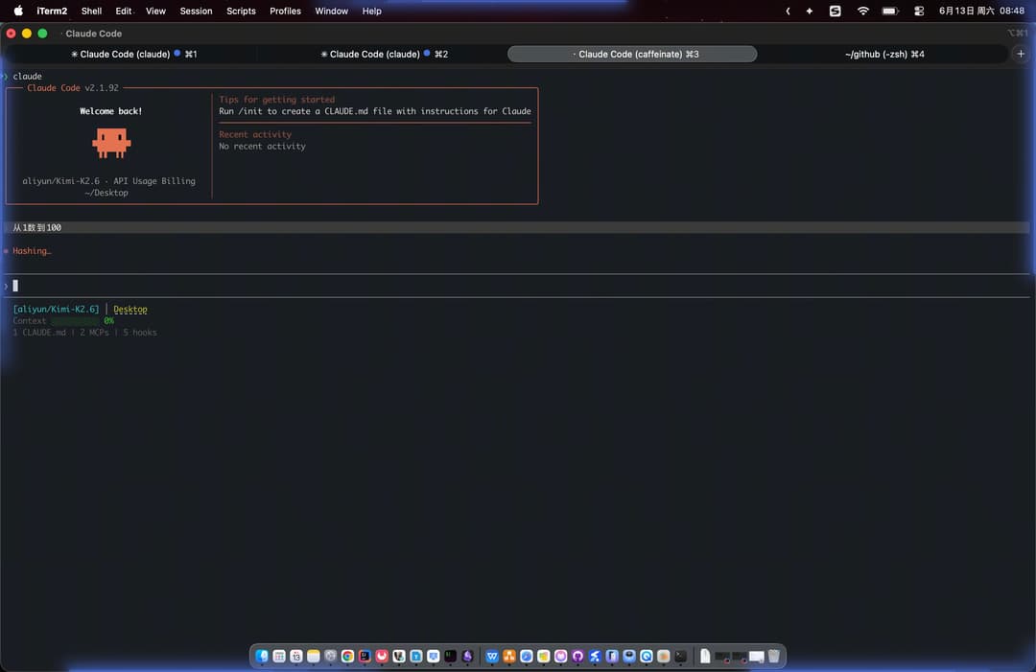
Task: Click the Welcome back! heading
Action: pyautogui.click(x=111, y=111)
